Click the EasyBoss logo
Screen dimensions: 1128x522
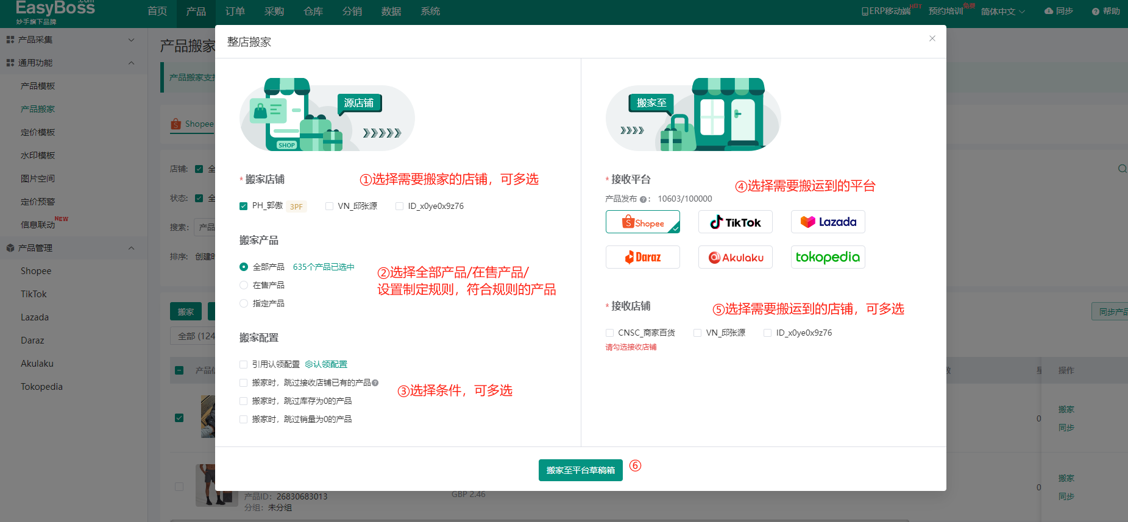[55, 12]
